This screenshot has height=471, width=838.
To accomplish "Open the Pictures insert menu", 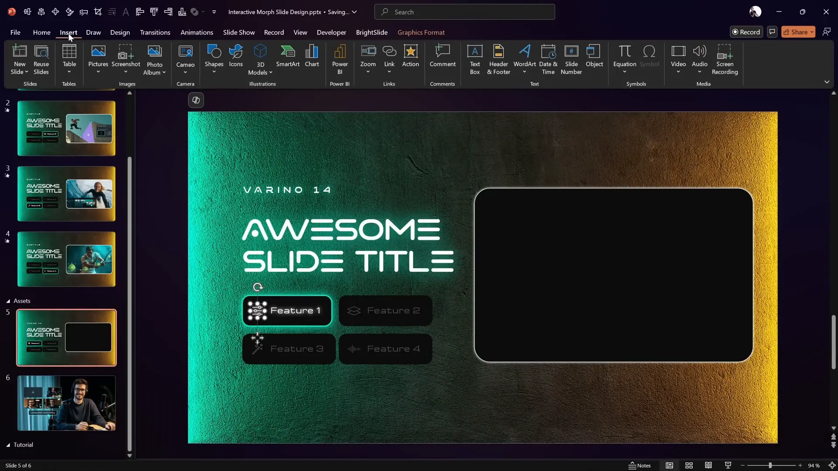I will point(98,59).
